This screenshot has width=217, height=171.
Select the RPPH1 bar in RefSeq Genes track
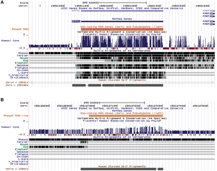pyautogui.click(x=122, y=21)
